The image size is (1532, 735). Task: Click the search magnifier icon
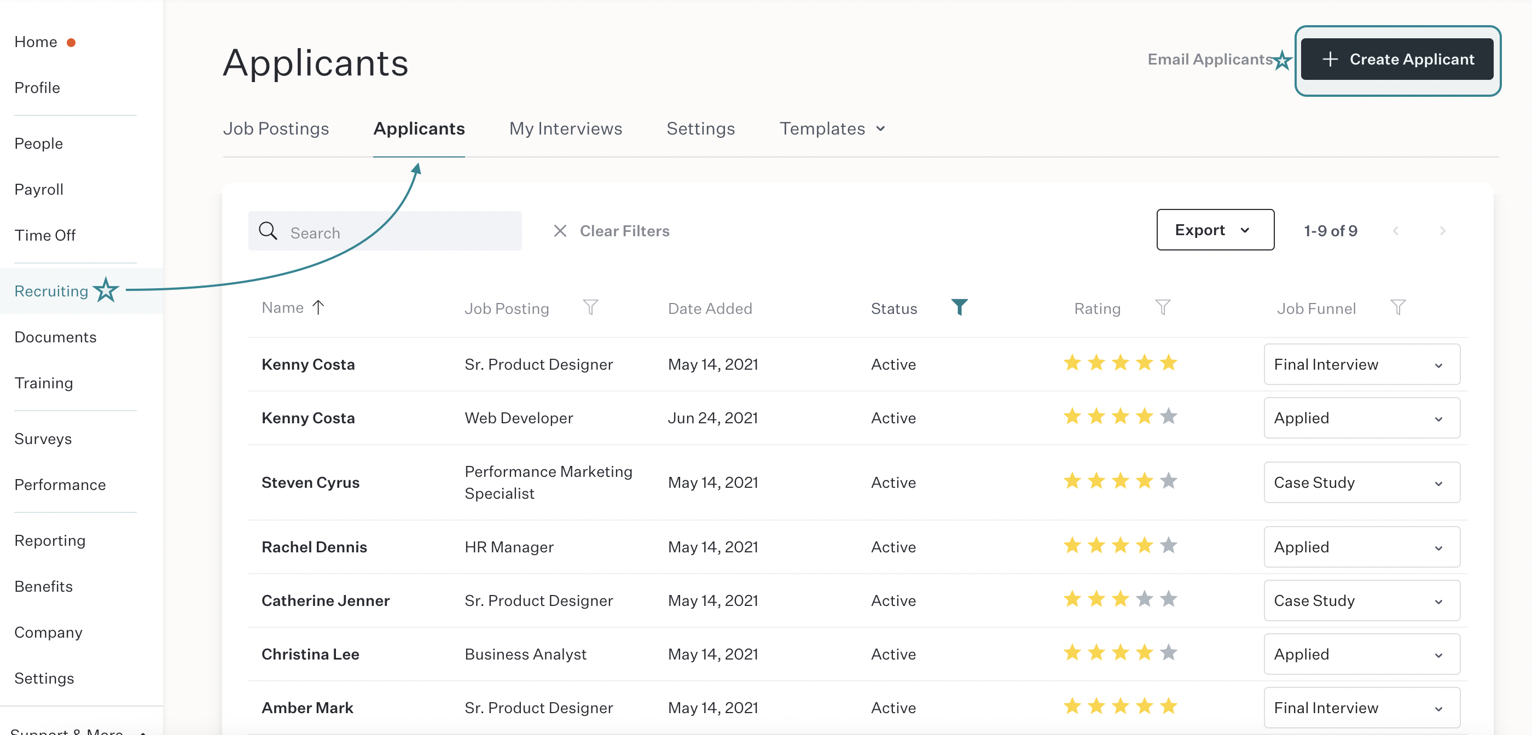pos(268,231)
